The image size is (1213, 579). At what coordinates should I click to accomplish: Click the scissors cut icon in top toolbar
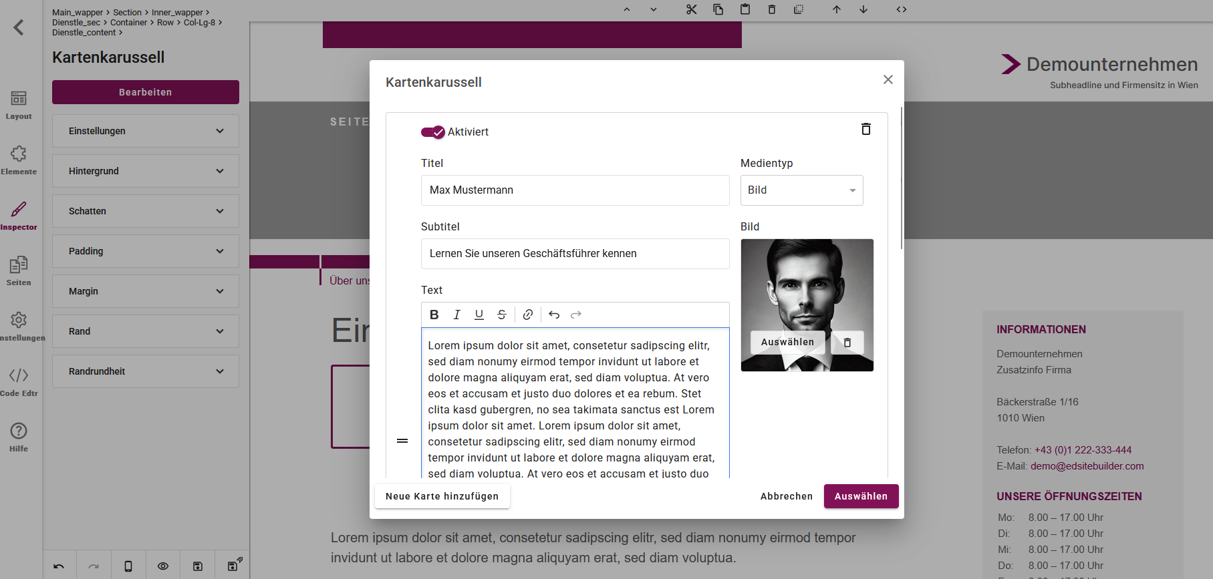691,9
